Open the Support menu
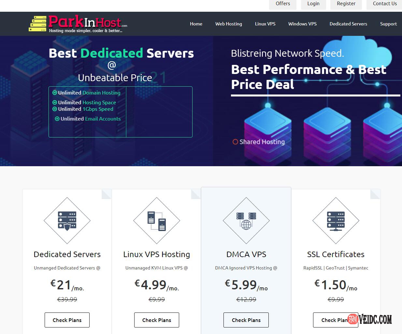This screenshot has width=402, height=334. point(388,24)
